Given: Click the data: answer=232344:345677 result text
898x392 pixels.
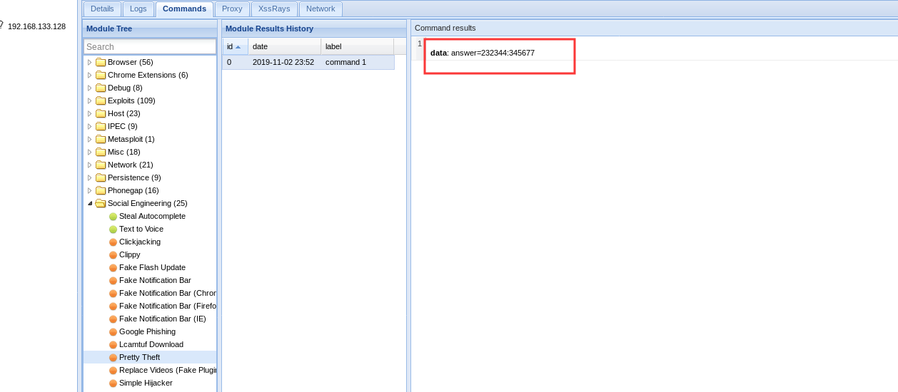Looking at the screenshot, I should click(483, 53).
